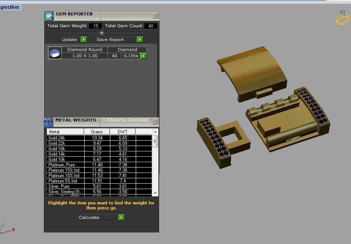Select the Platinum 10% Irid row
The image size is (351, 244).
(100, 175)
